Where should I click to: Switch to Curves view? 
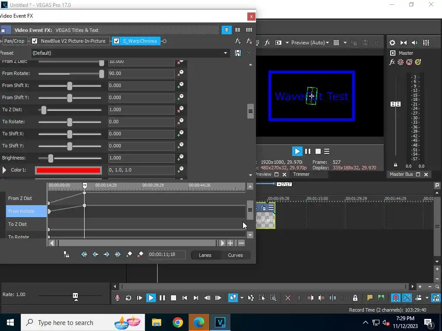click(x=235, y=255)
